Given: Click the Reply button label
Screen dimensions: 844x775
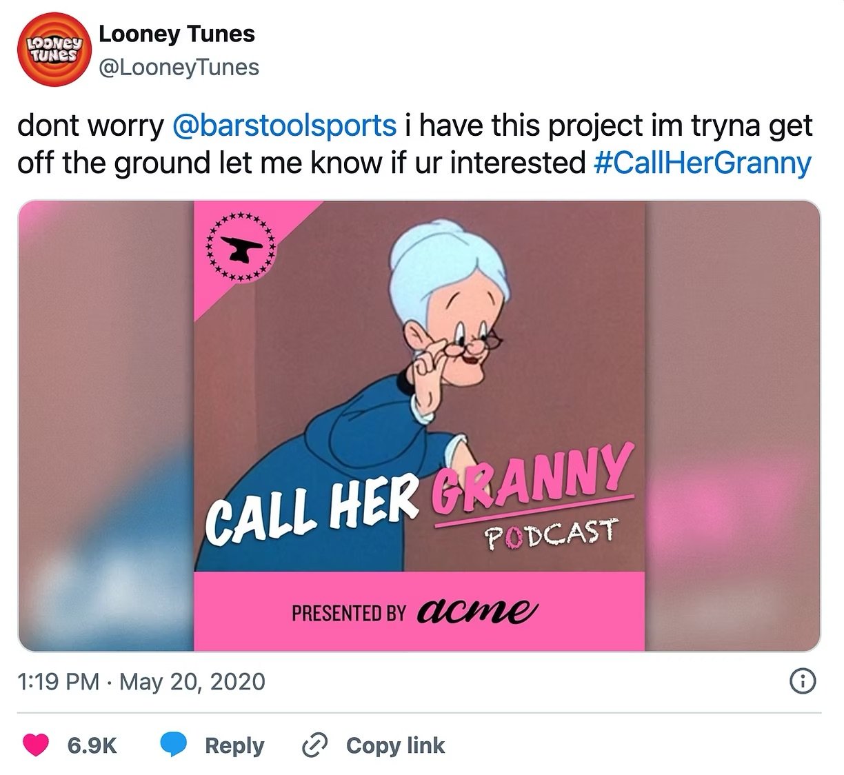Looking at the screenshot, I should (234, 745).
